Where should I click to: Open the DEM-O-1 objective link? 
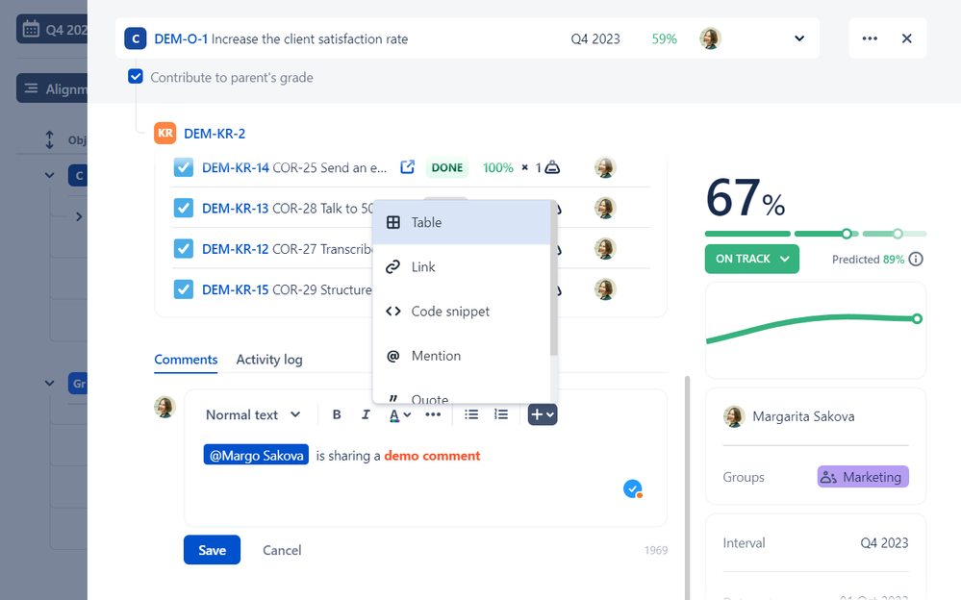tap(181, 38)
